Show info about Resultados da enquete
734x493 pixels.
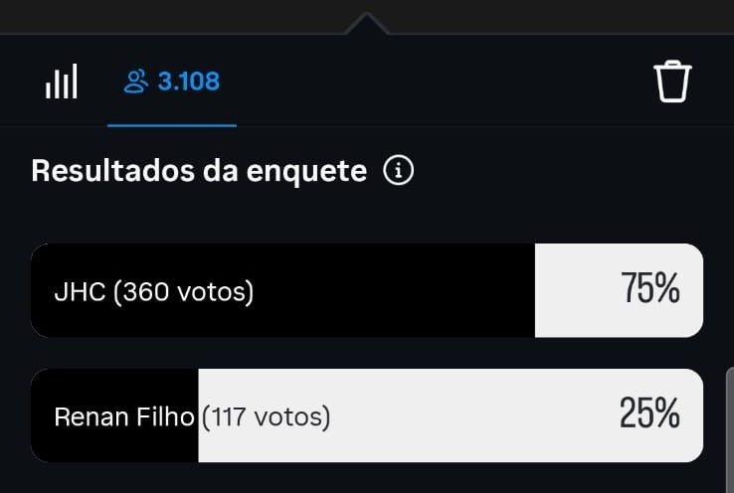coord(398,171)
